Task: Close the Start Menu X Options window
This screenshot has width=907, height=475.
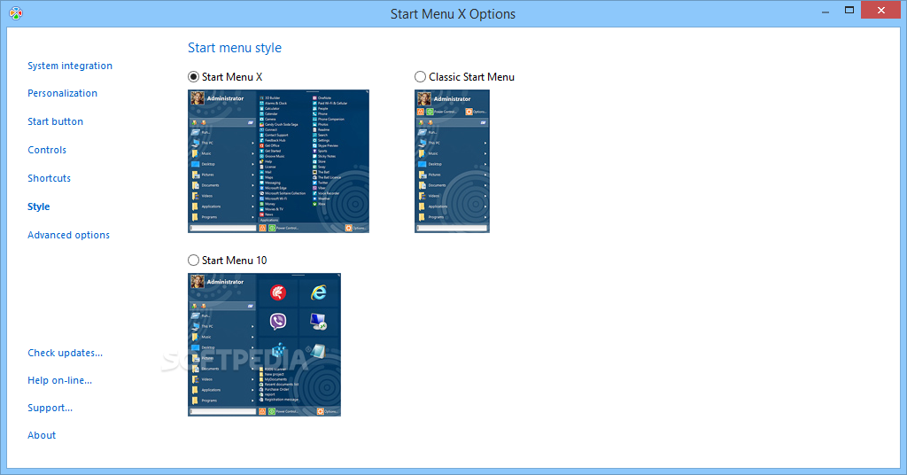Action: pyautogui.click(x=881, y=11)
